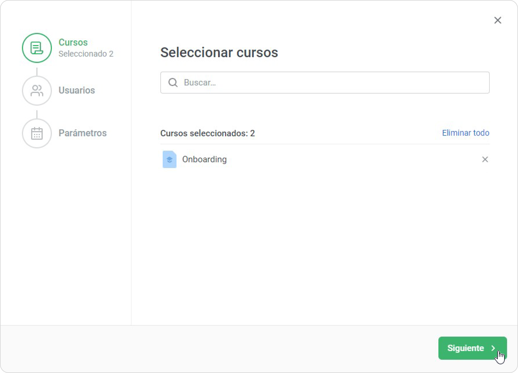
Task: Remove the Onboarding course with its X
Action: tap(485, 159)
